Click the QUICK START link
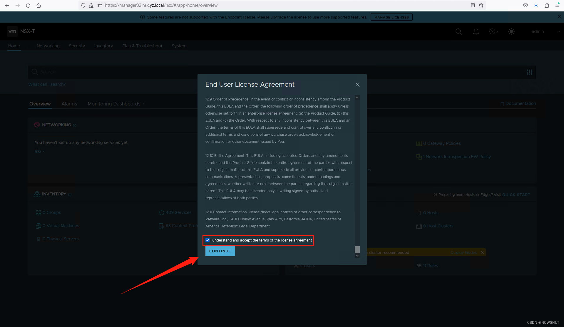 click(x=516, y=194)
